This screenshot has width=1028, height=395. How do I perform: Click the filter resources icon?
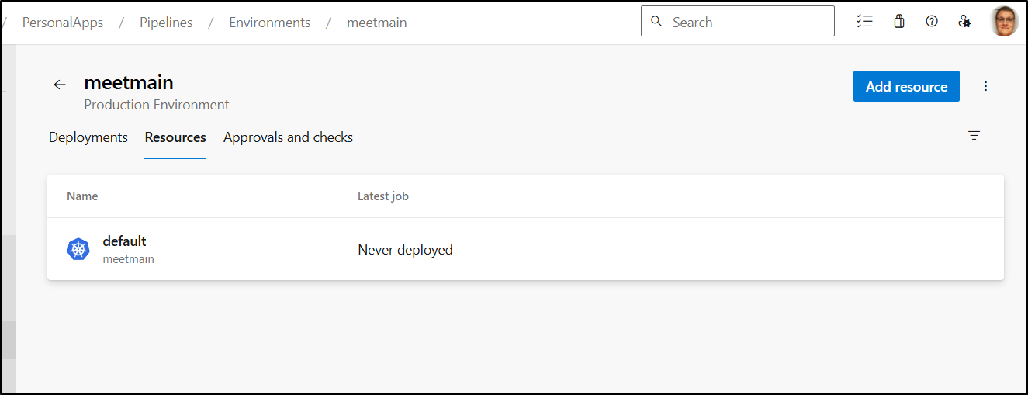point(974,136)
